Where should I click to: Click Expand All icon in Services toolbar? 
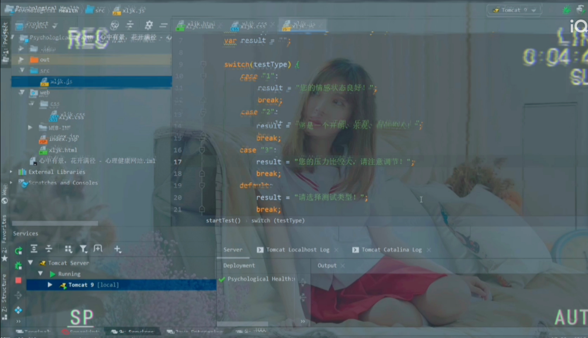[34, 249]
